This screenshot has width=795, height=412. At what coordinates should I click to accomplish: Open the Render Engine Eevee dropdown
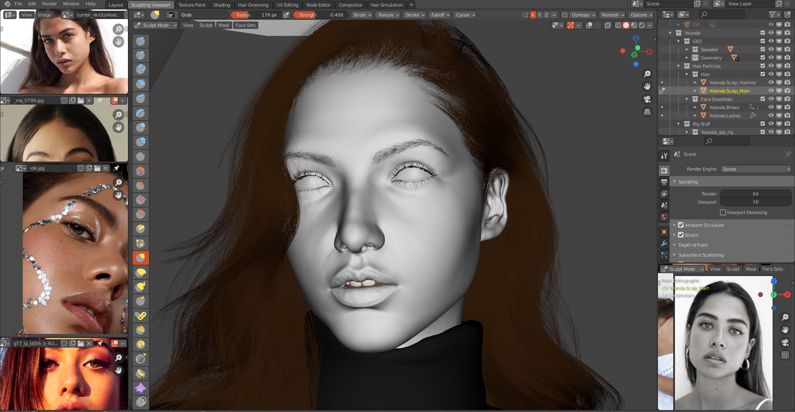click(x=756, y=169)
